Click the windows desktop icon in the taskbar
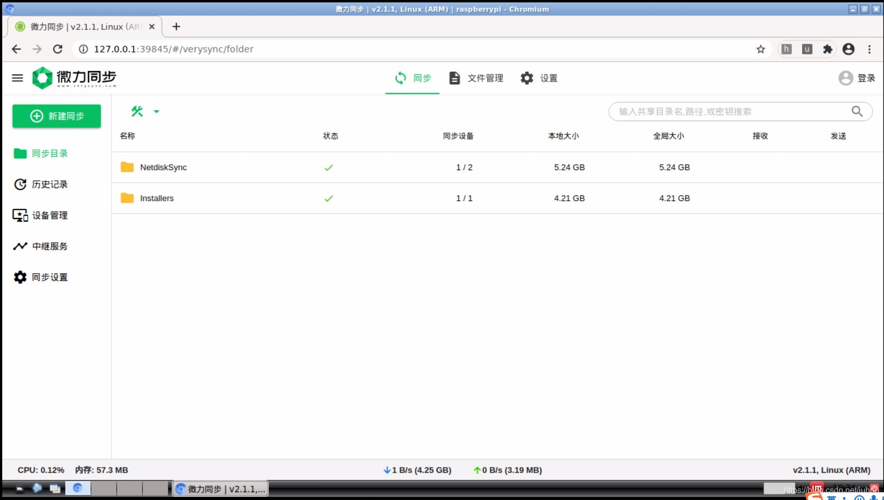Viewport: 884px width, 500px height. point(55,488)
